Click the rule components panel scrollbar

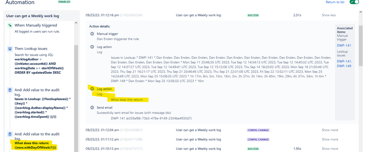click(76, 98)
